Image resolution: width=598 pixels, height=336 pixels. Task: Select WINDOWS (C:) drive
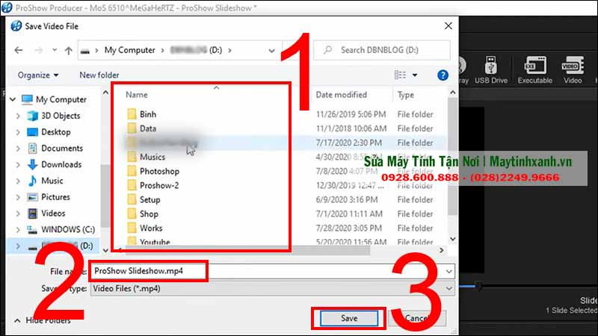point(68,229)
